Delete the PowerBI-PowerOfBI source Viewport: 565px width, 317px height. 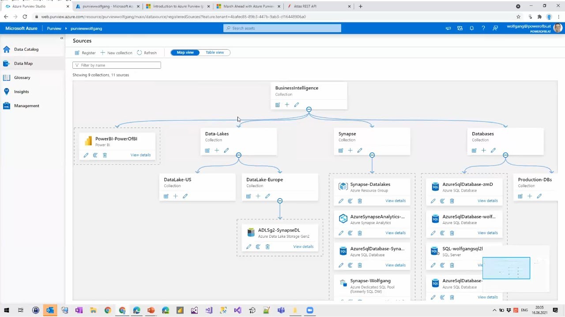pos(105,155)
